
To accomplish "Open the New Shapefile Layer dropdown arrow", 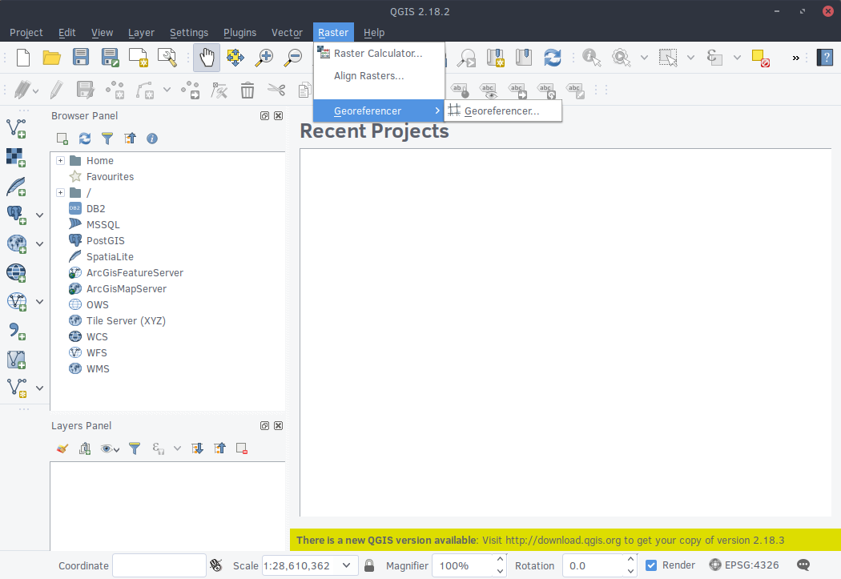I will 40,388.
